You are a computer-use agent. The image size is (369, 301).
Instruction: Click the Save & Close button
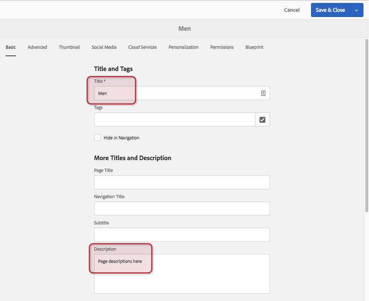click(x=330, y=10)
